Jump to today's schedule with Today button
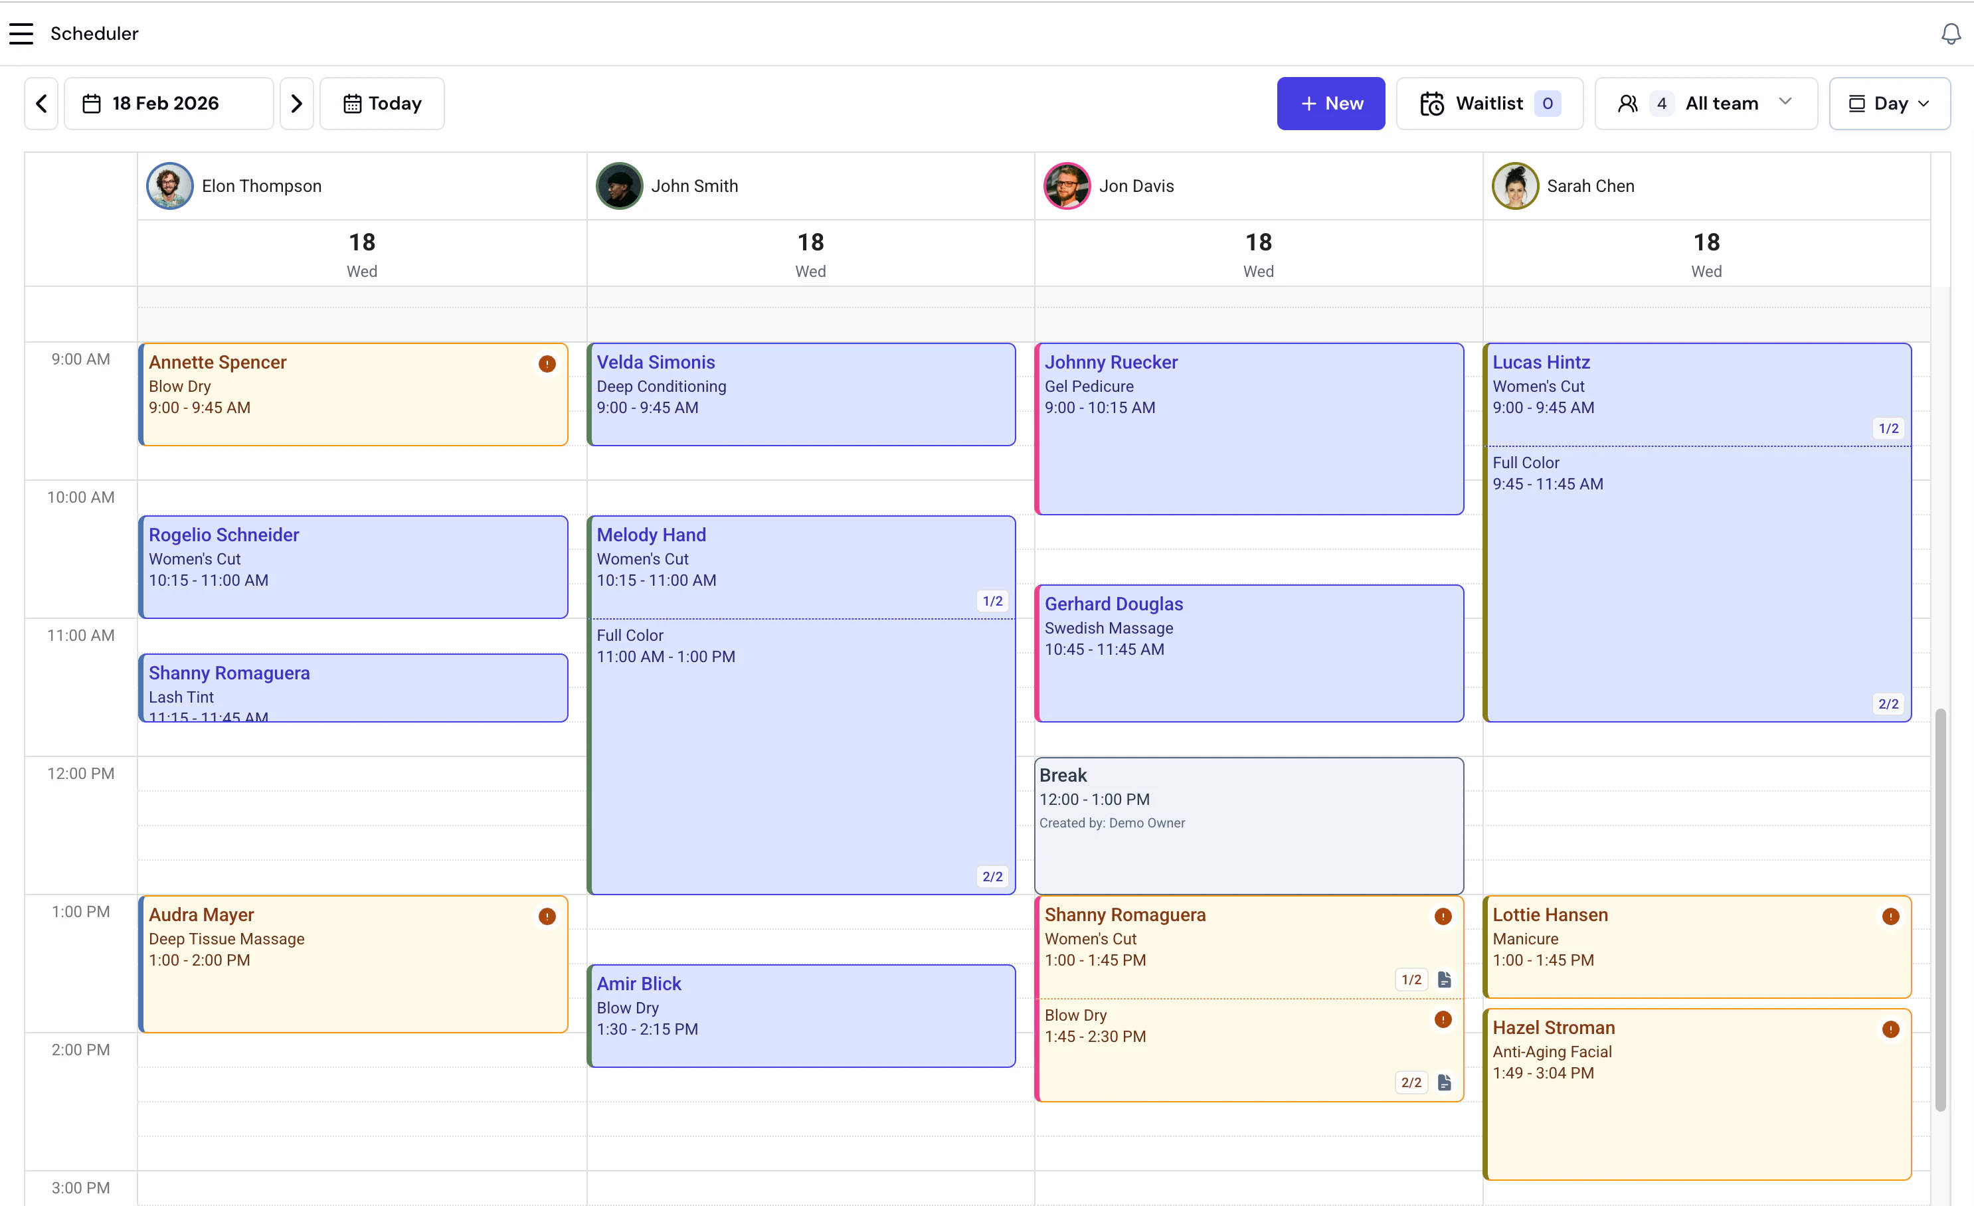 tap(382, 104)
